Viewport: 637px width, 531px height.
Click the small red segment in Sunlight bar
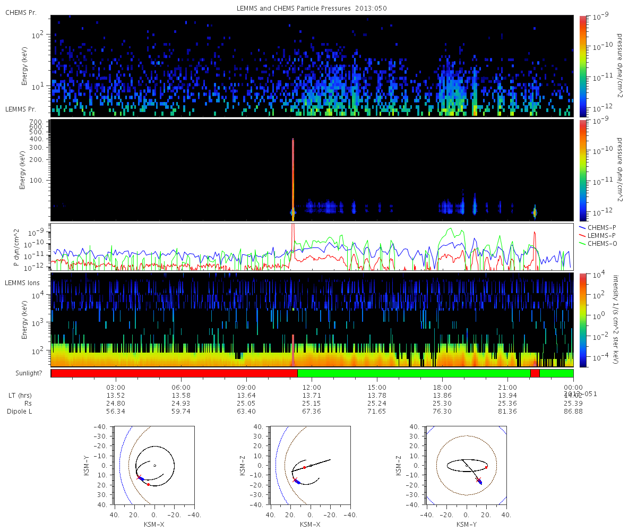pyautogui.click(x=535, y=373)
